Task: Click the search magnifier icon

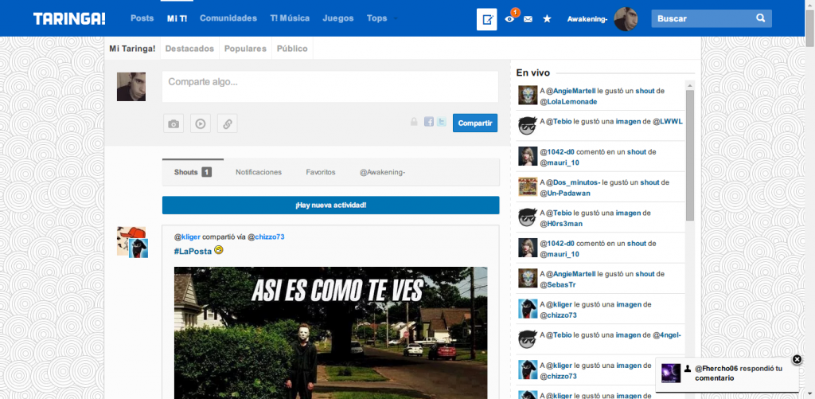Action: click(761, 18)
